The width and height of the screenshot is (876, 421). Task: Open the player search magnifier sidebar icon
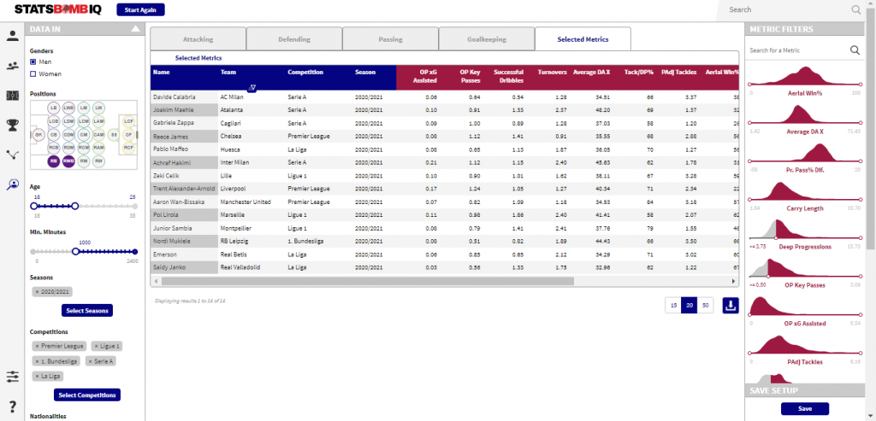12,184
